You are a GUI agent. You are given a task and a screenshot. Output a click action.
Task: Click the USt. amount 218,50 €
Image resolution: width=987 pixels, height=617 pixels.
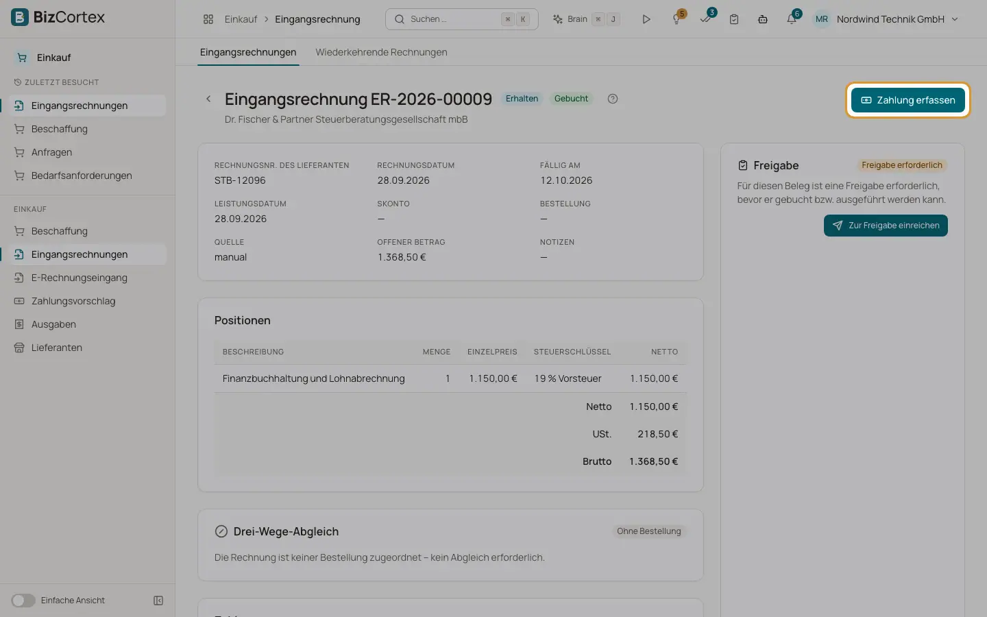coord(657,434)
